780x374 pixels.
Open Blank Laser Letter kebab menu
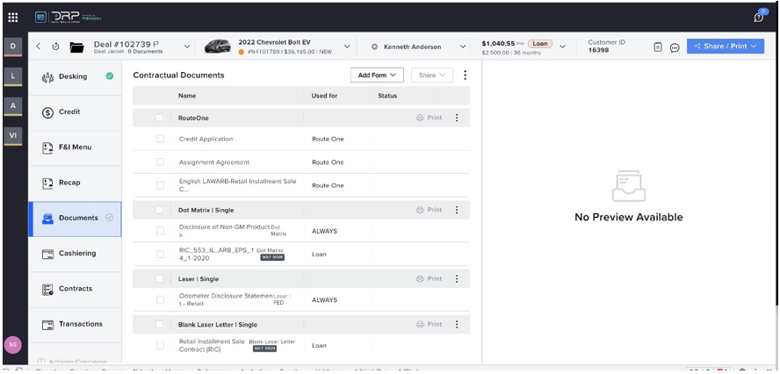tap(457, 324)
